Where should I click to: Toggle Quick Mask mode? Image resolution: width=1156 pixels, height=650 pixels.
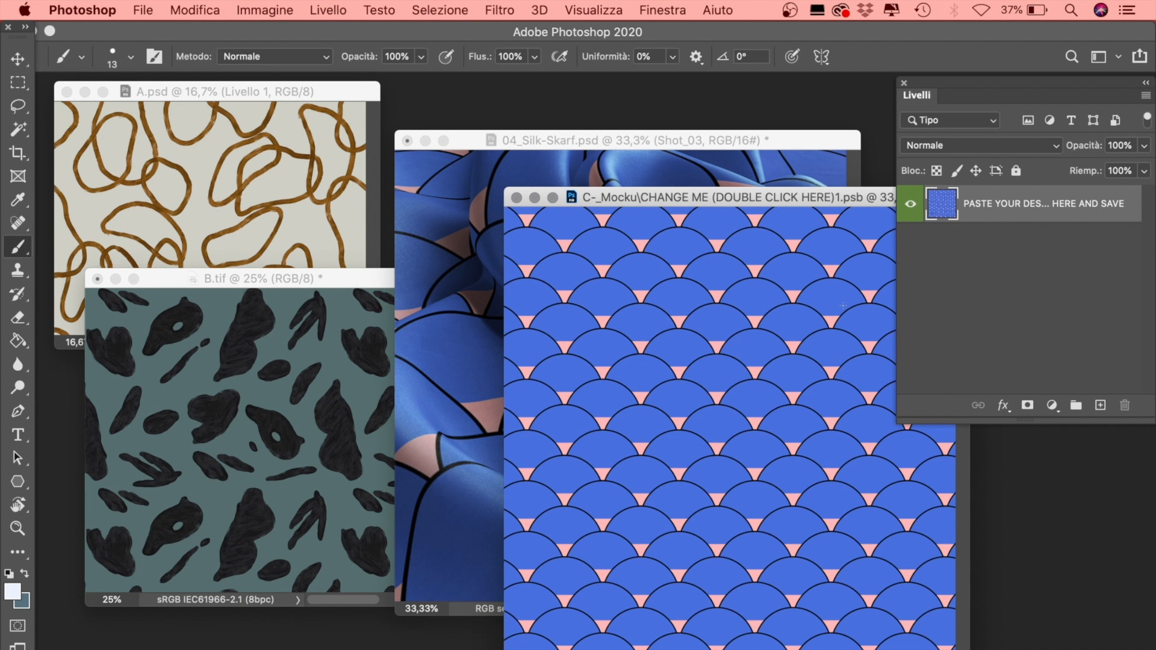[x=17, y=626]
